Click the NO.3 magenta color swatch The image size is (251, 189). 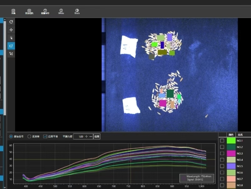pyautogui.click(x=231, y=154)
